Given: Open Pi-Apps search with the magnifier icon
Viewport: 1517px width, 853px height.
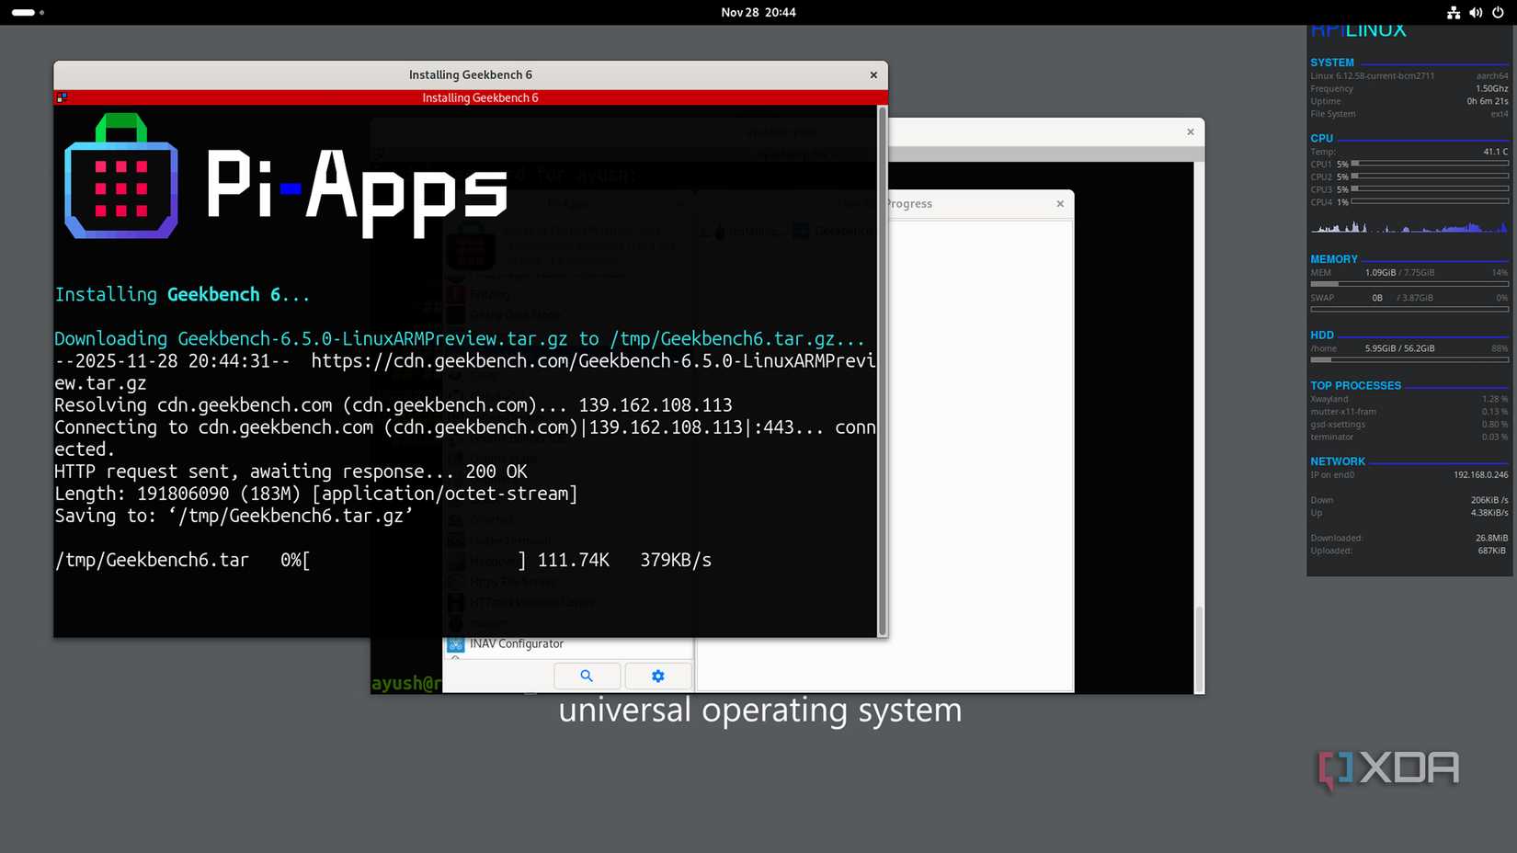Looking at the screenshot, I should point(587,676).
